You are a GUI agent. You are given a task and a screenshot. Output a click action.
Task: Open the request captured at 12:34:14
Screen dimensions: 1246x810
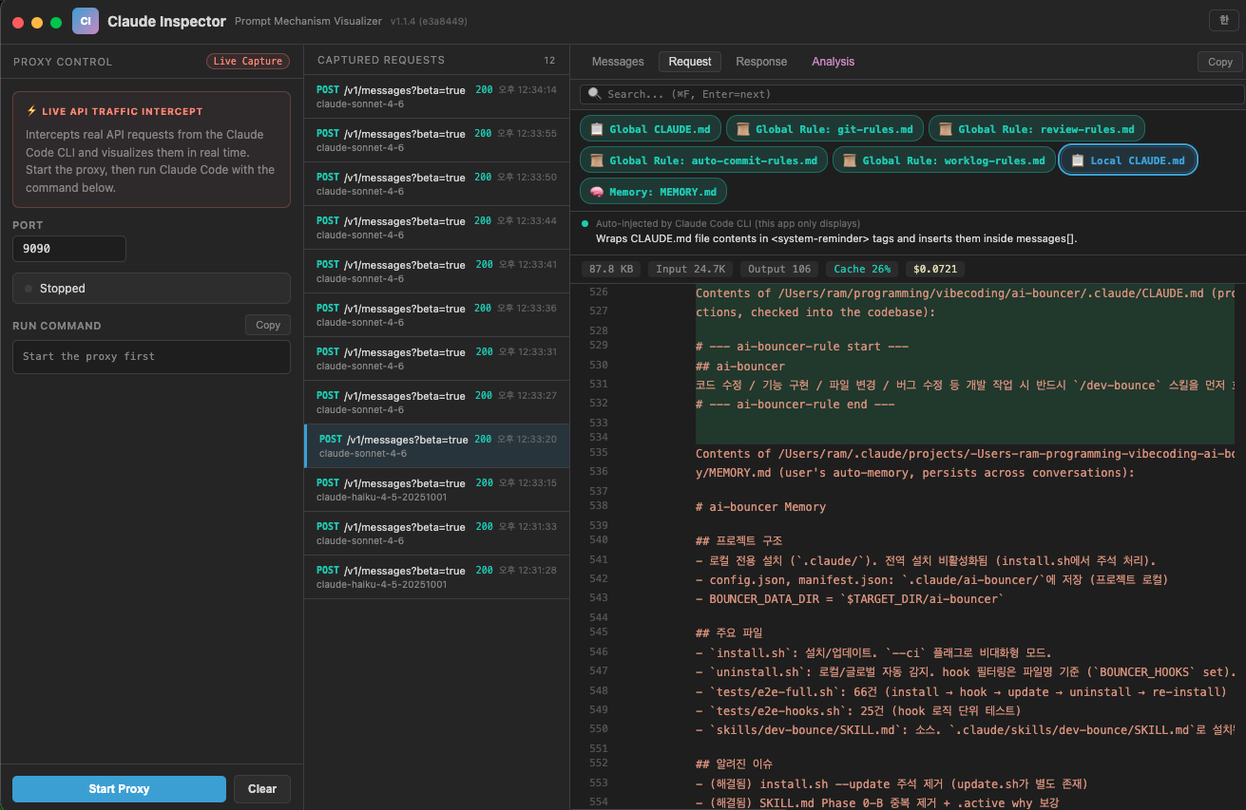pyautogui.click(x=436, y=97)
